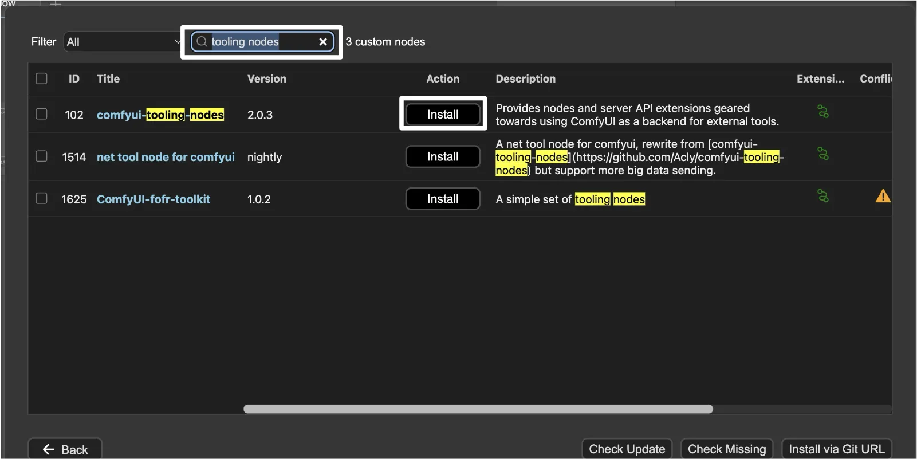Click the horizontal scrollbar thumb
Screen dimensions: 917x459
click(478, 409)
